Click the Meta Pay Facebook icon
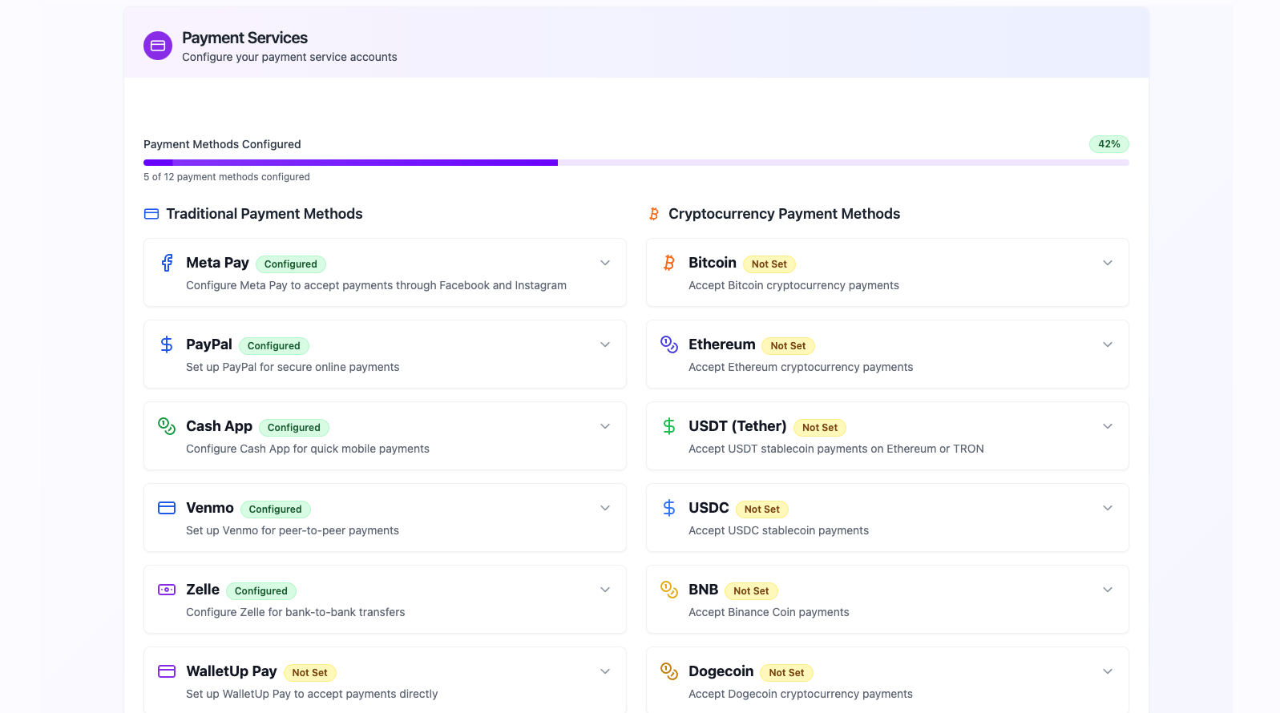The image size is (1280, 713). pyautogui.click(x=167, y=263)
